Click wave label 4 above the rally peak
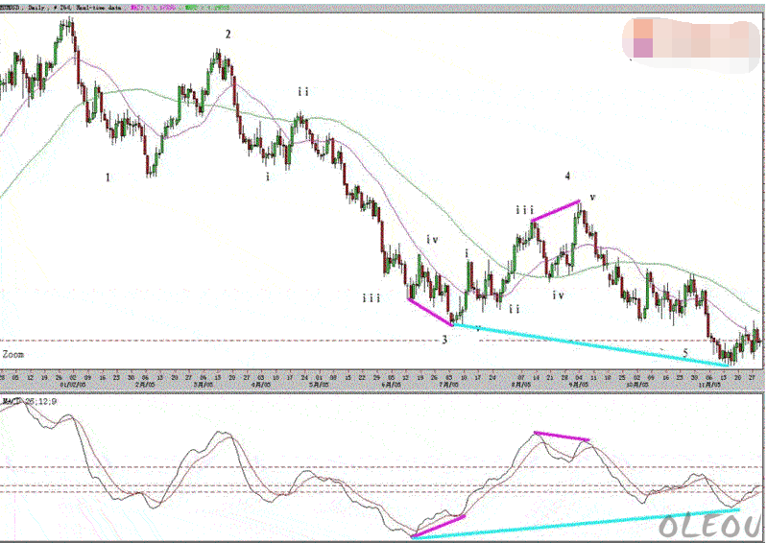 (567, 177)
